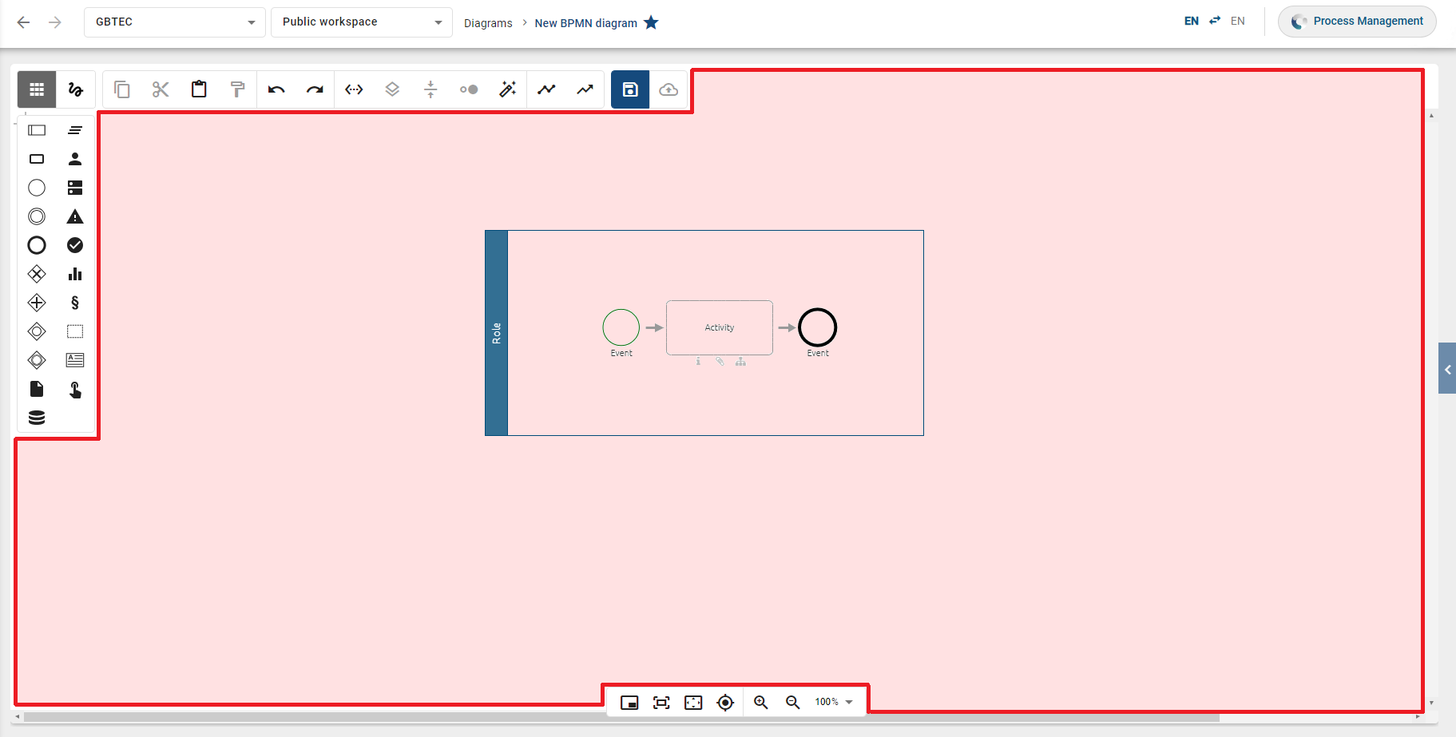Click the dashed fullscreen frame icon
Image resolution: width=1456 pixels, height=737 pixels.
click(693, 703)
